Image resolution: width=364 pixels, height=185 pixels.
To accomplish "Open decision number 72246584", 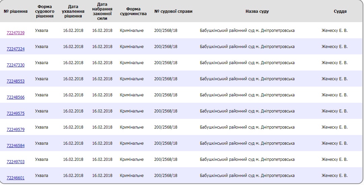I will pos(15,146).
